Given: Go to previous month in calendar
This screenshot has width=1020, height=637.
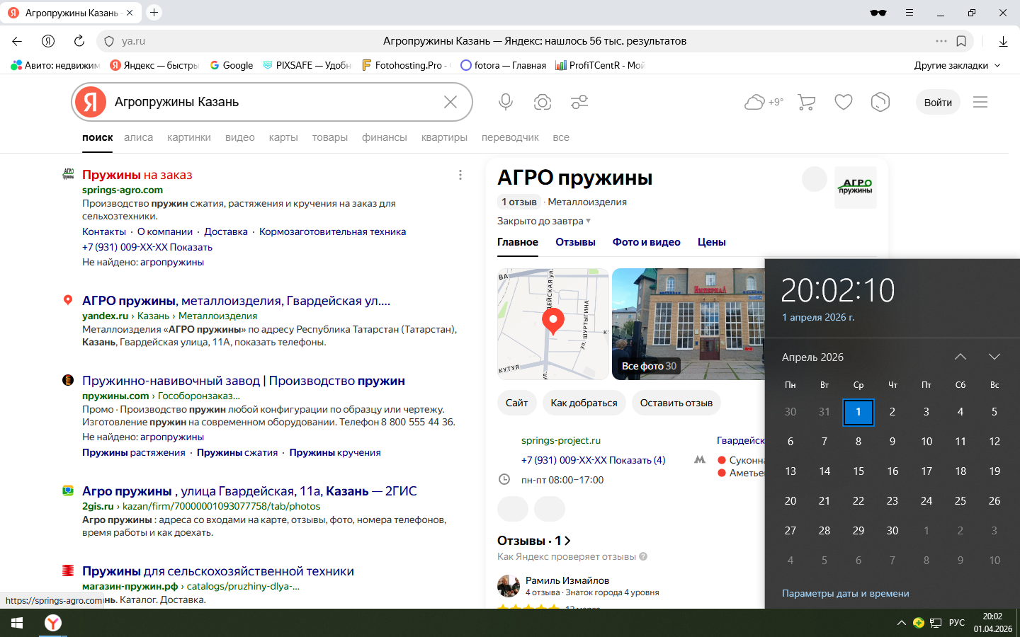Looking at the screenshot, I should click(960, 357).
